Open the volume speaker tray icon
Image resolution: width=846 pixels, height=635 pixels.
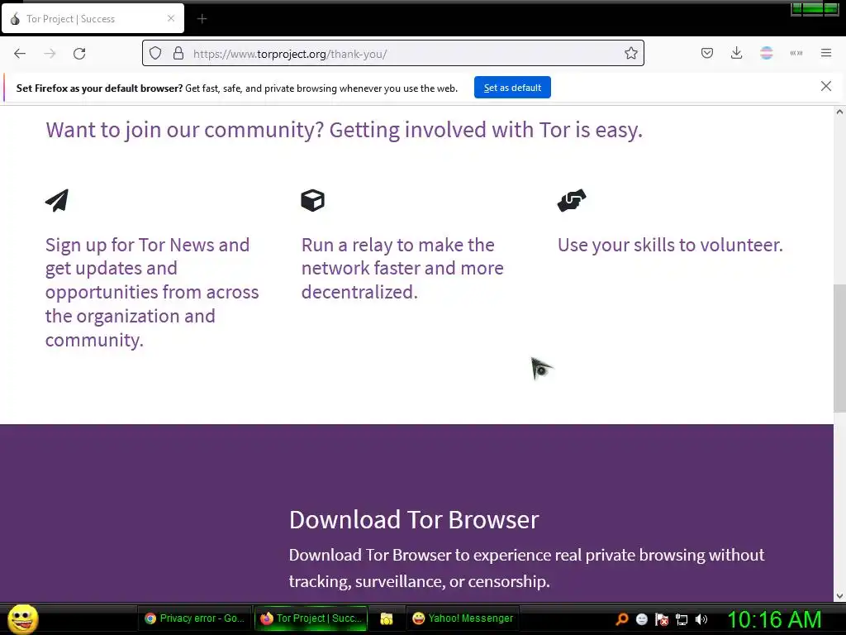(x=701, y=619)
